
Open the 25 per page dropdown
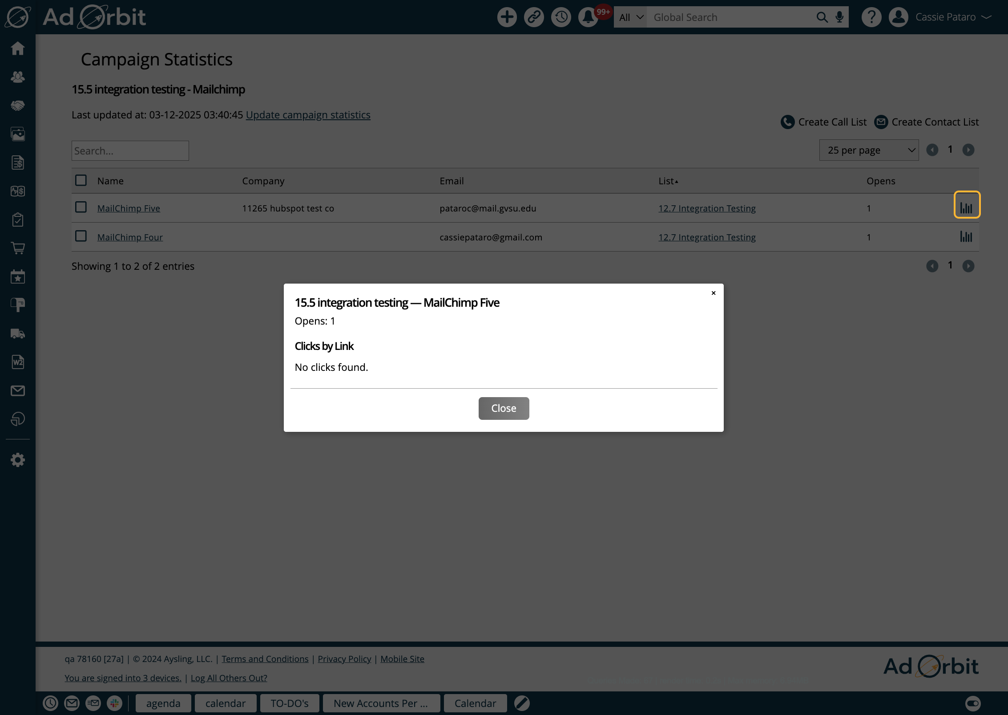[x=869, y=150]
